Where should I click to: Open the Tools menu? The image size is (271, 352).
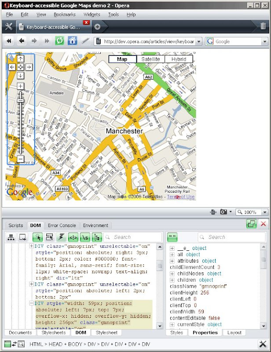[114, 15]
